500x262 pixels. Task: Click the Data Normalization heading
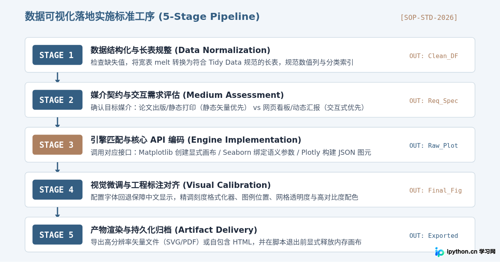[180, 50]
